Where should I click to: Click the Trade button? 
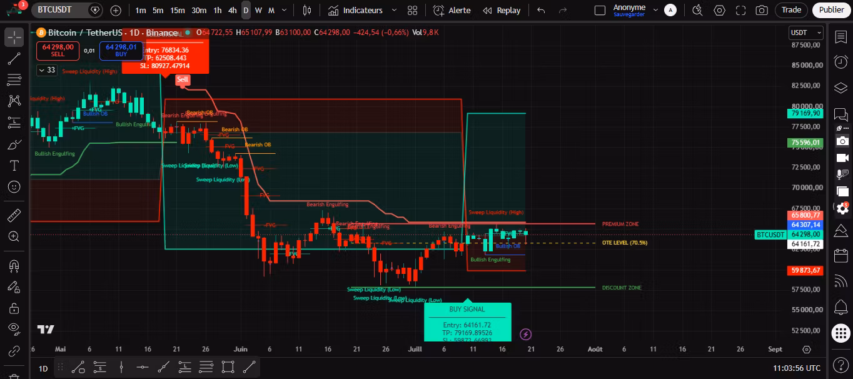click(x=791, y=10)
